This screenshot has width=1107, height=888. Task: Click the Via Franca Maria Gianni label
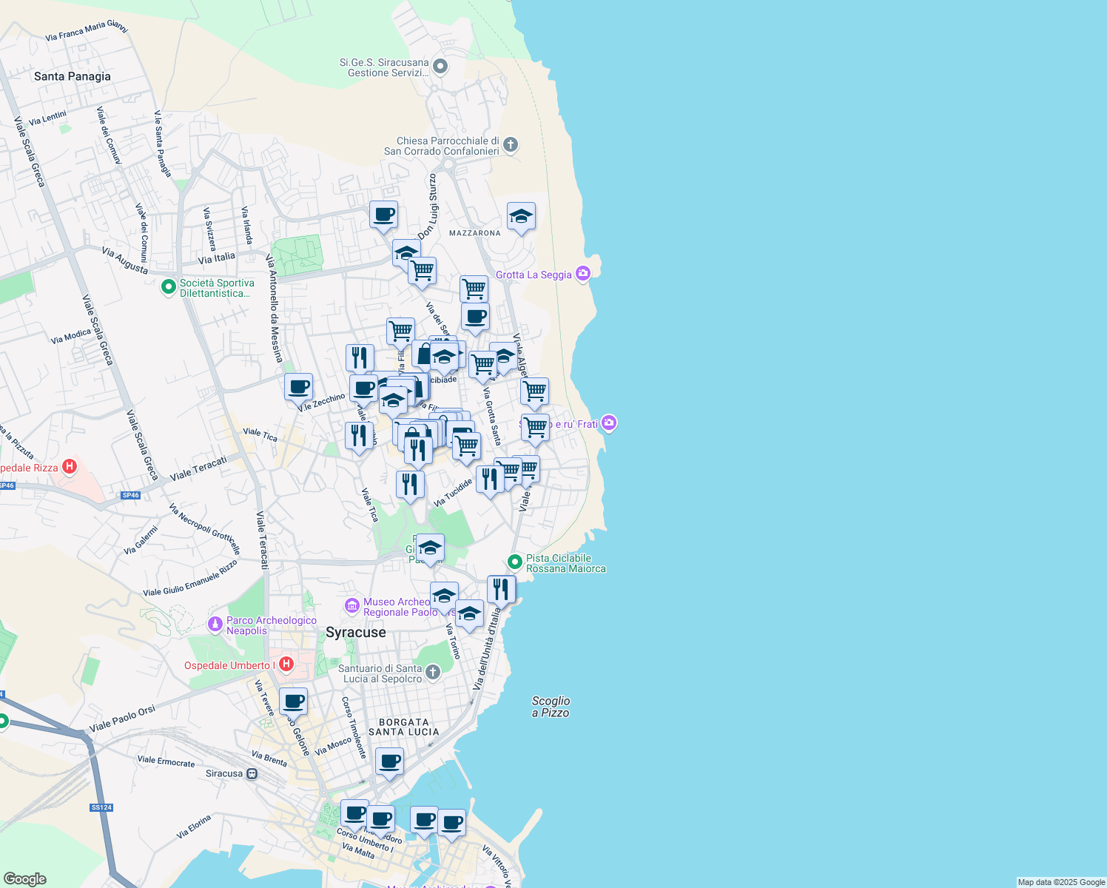tap(87, 30)
